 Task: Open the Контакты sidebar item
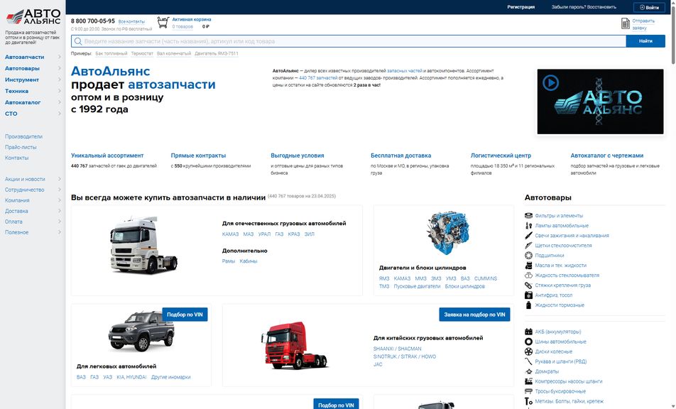point(17,158)
